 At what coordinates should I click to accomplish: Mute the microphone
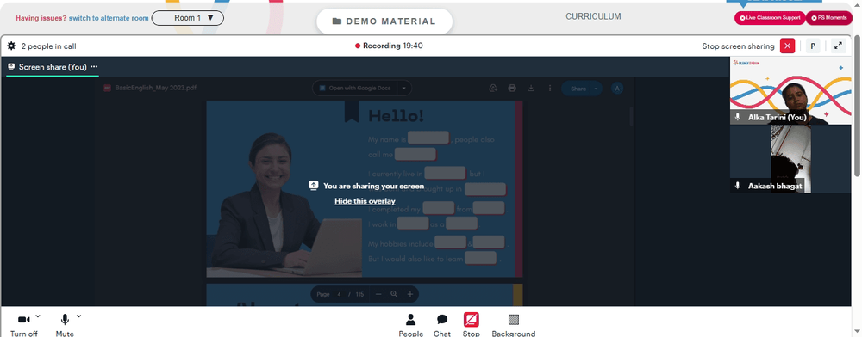(65, 325)
